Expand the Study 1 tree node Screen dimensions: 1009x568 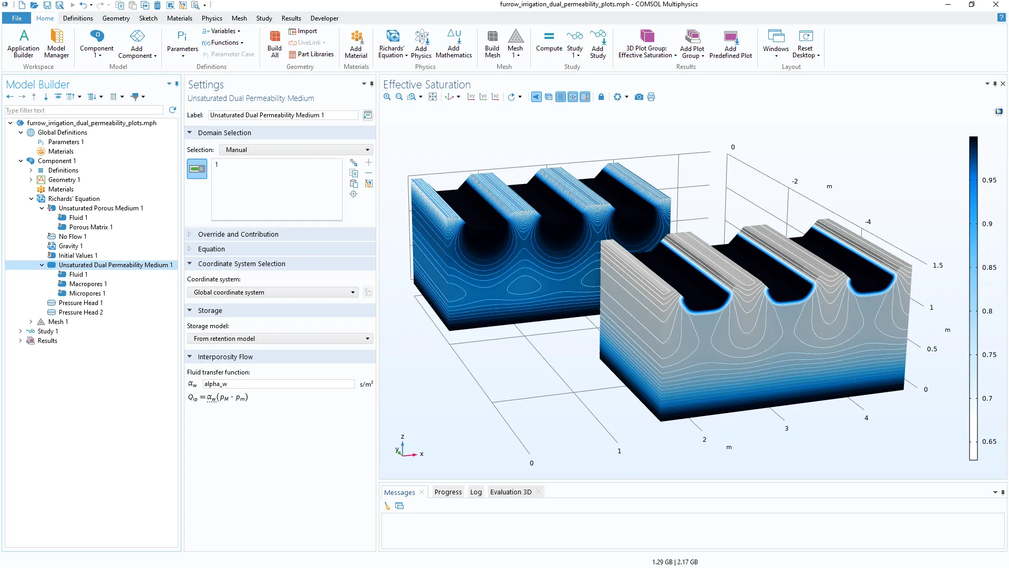coord(20,331)
